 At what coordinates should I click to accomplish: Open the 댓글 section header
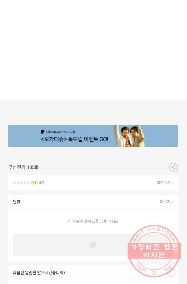pos(17,202)
